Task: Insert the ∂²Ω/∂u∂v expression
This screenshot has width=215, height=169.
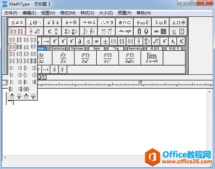Action: [130, 58]
